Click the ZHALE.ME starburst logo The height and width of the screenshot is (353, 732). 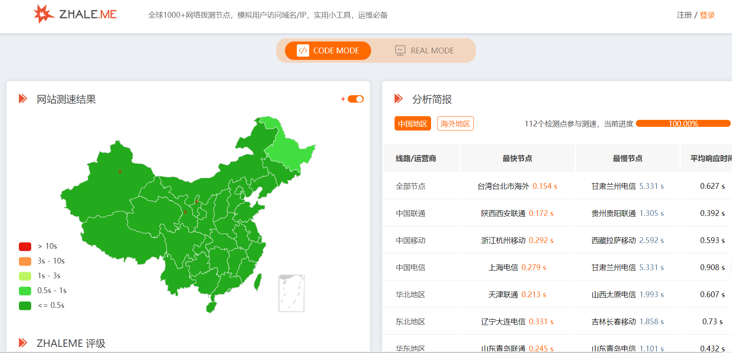(43, 14)
